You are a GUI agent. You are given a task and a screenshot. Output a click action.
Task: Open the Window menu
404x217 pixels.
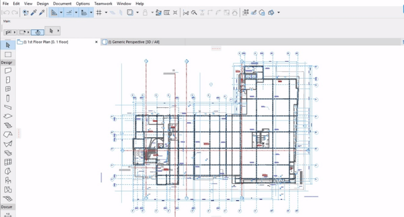point(124,3)
